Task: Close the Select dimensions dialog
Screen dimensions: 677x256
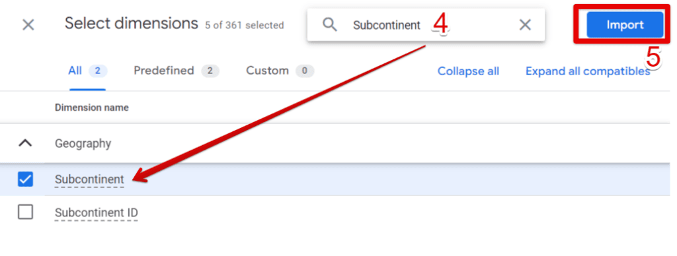Action: pyautogui.click(x=28, y=24)
